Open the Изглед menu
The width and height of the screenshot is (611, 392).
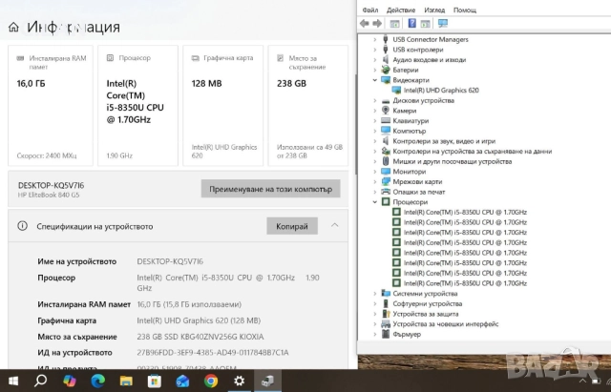434,10
